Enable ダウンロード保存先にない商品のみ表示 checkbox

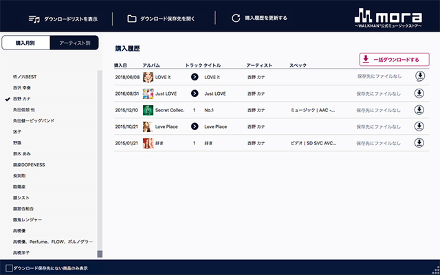9,267
